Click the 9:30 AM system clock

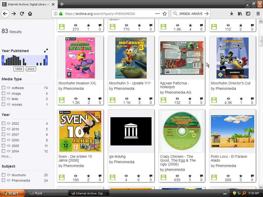click(x=253, y=193)
